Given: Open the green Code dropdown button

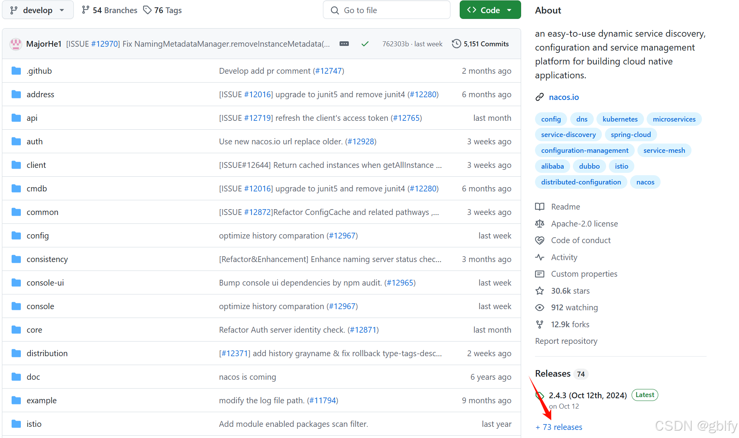Looking at the screenshot, I should (x=490, y=10).
